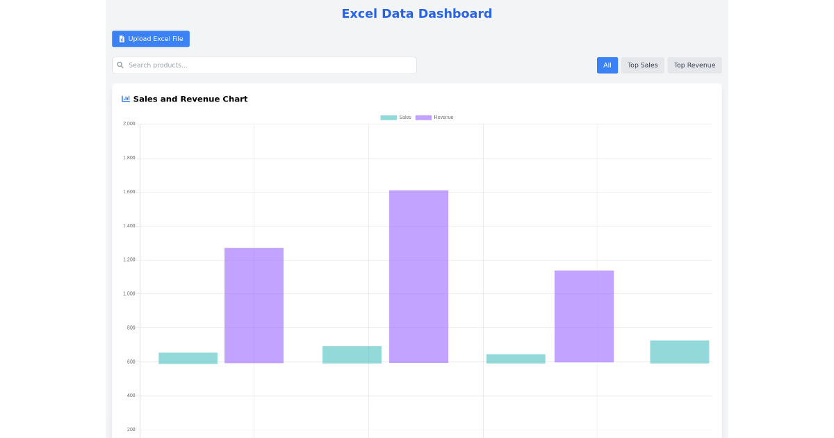Screen dimensions: 834x438
Task: Click the third purple Revenue bar from the left
Action: click(584, 316)
